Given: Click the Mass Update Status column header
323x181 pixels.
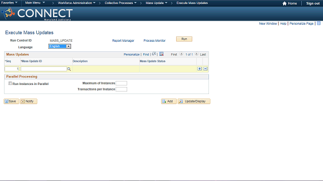Looking at the screenshot, I should click(152, 61).
